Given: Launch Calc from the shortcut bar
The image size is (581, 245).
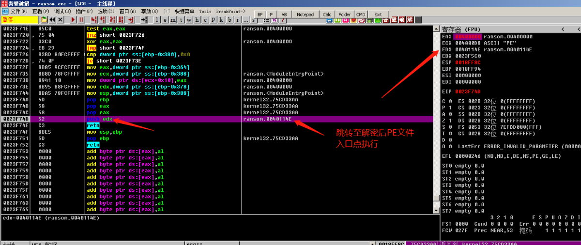Looking at the screenshot, I should 327,15.
